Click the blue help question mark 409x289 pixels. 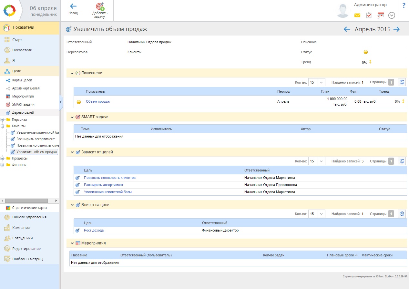coord(404,5)
